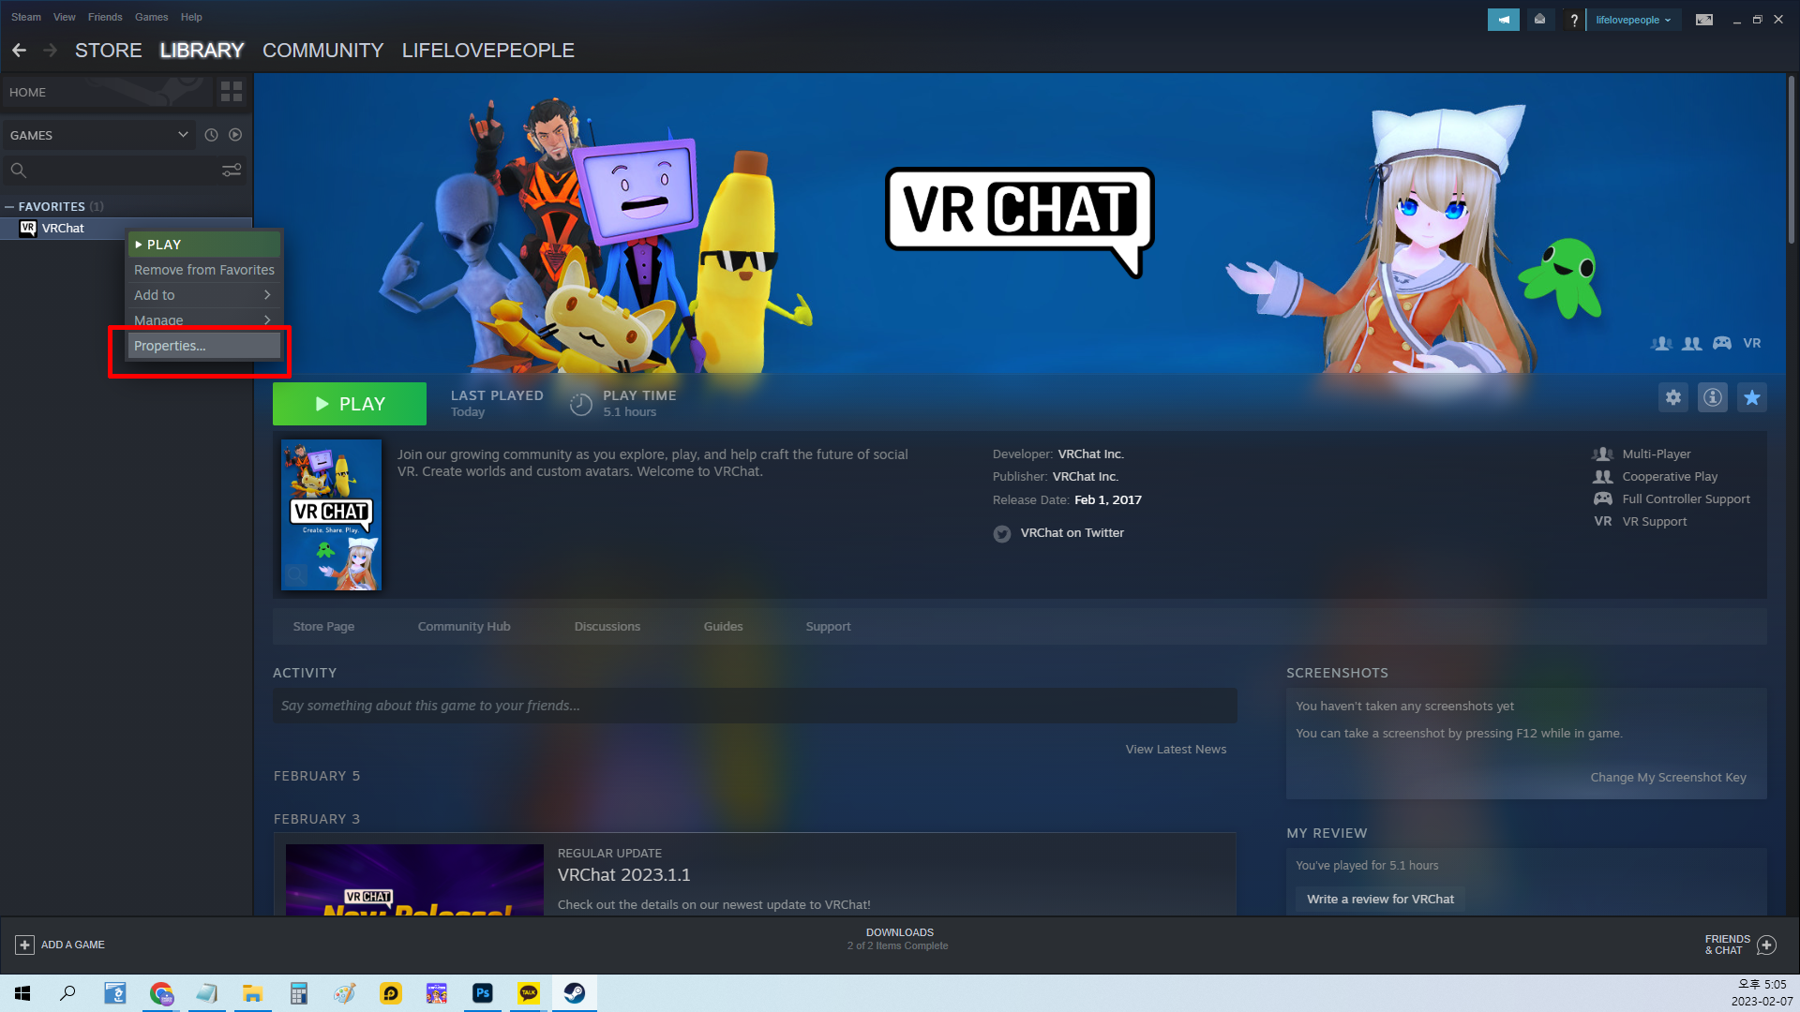Open the VRChat game info icon
The height and width of the screenshot is (1012, 1800).
1713,397
